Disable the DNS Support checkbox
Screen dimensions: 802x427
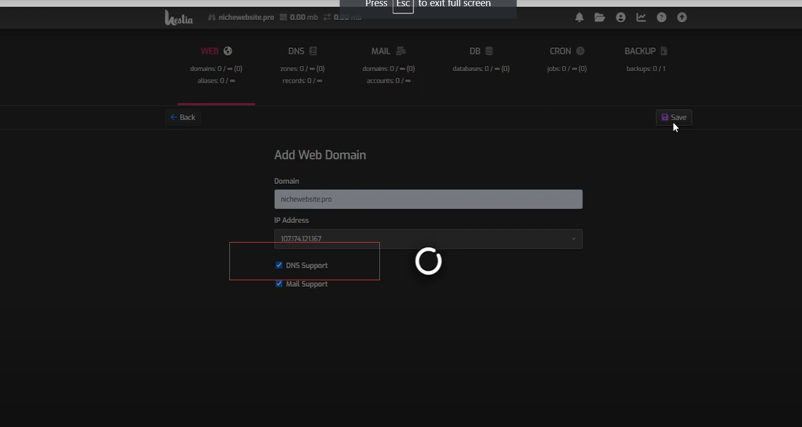(279, 265)
